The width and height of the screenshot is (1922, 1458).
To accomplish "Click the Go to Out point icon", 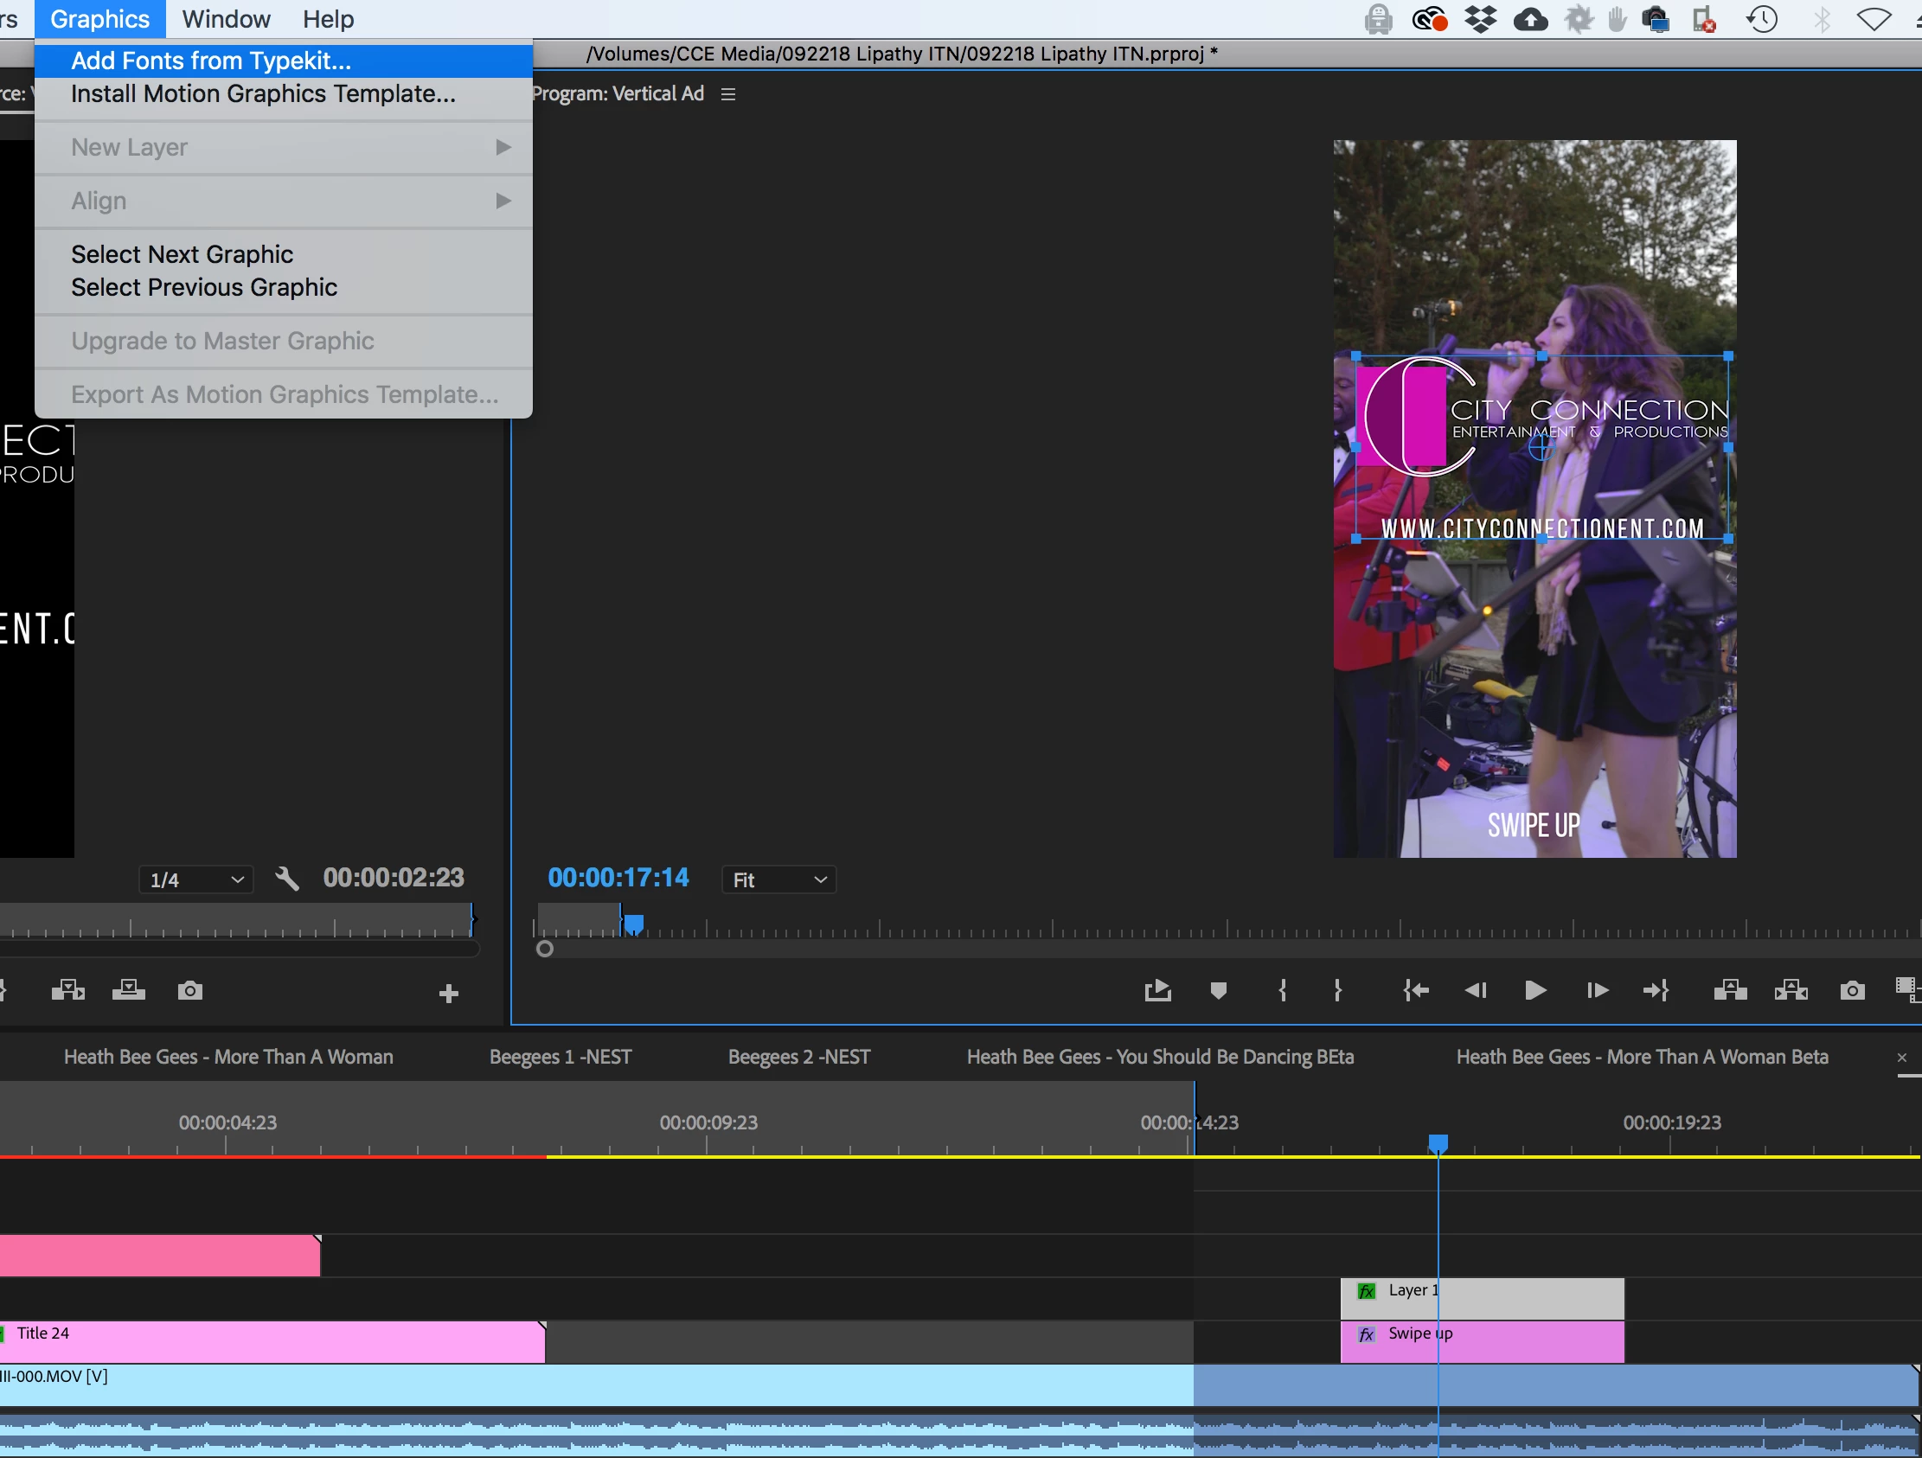I will (1656, 990).
